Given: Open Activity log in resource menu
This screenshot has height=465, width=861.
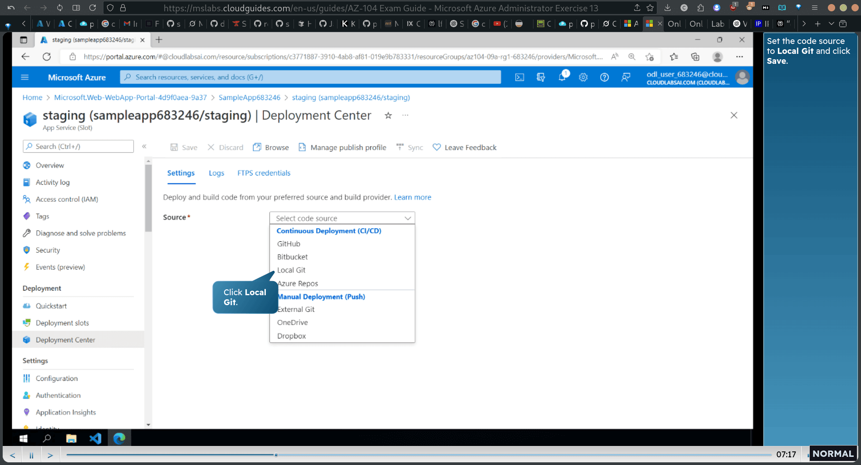Looking at the screenshot, I should pos(53,182).
